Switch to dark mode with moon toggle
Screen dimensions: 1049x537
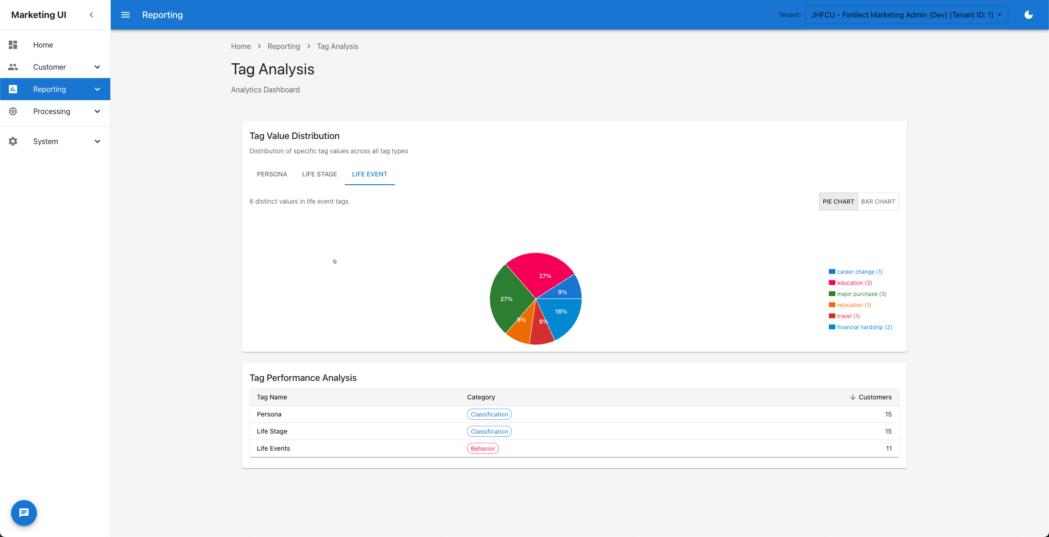(1028, 14)
